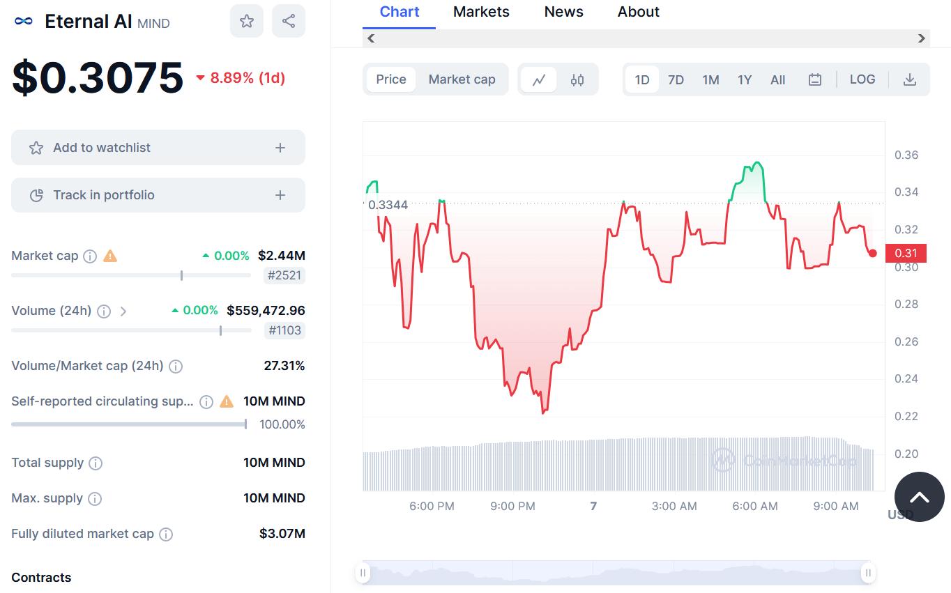The width and height of the screenshot is (951, 593).
Task: Open the News tab
Action: (x=564, y=12)
